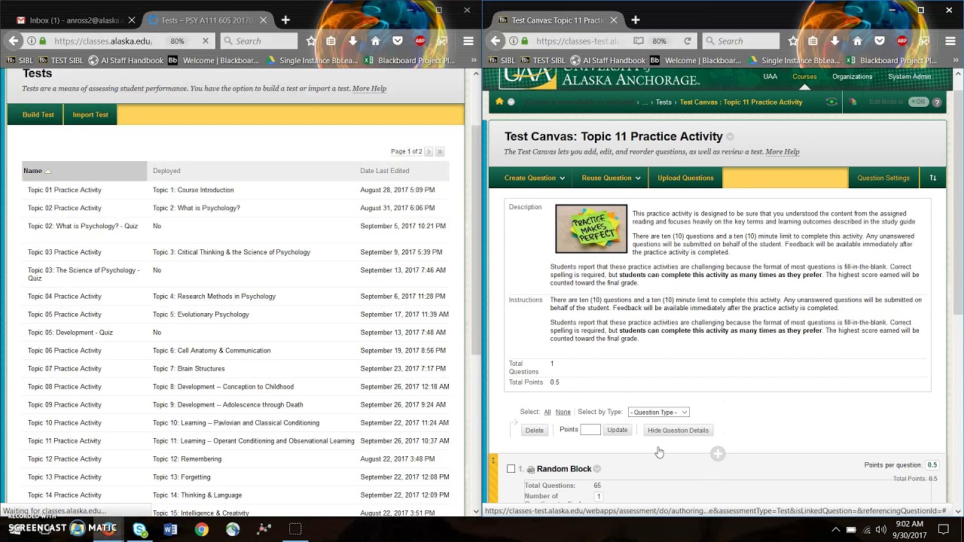Click the plus icon to add question
964x542 pixels.
click(718, 453)
